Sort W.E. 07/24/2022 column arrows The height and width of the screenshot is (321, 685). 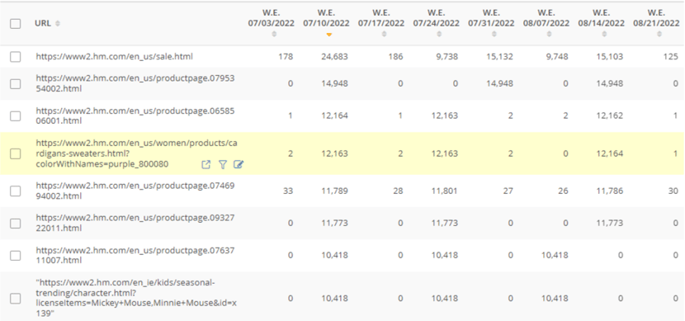(x=439, y=34)
